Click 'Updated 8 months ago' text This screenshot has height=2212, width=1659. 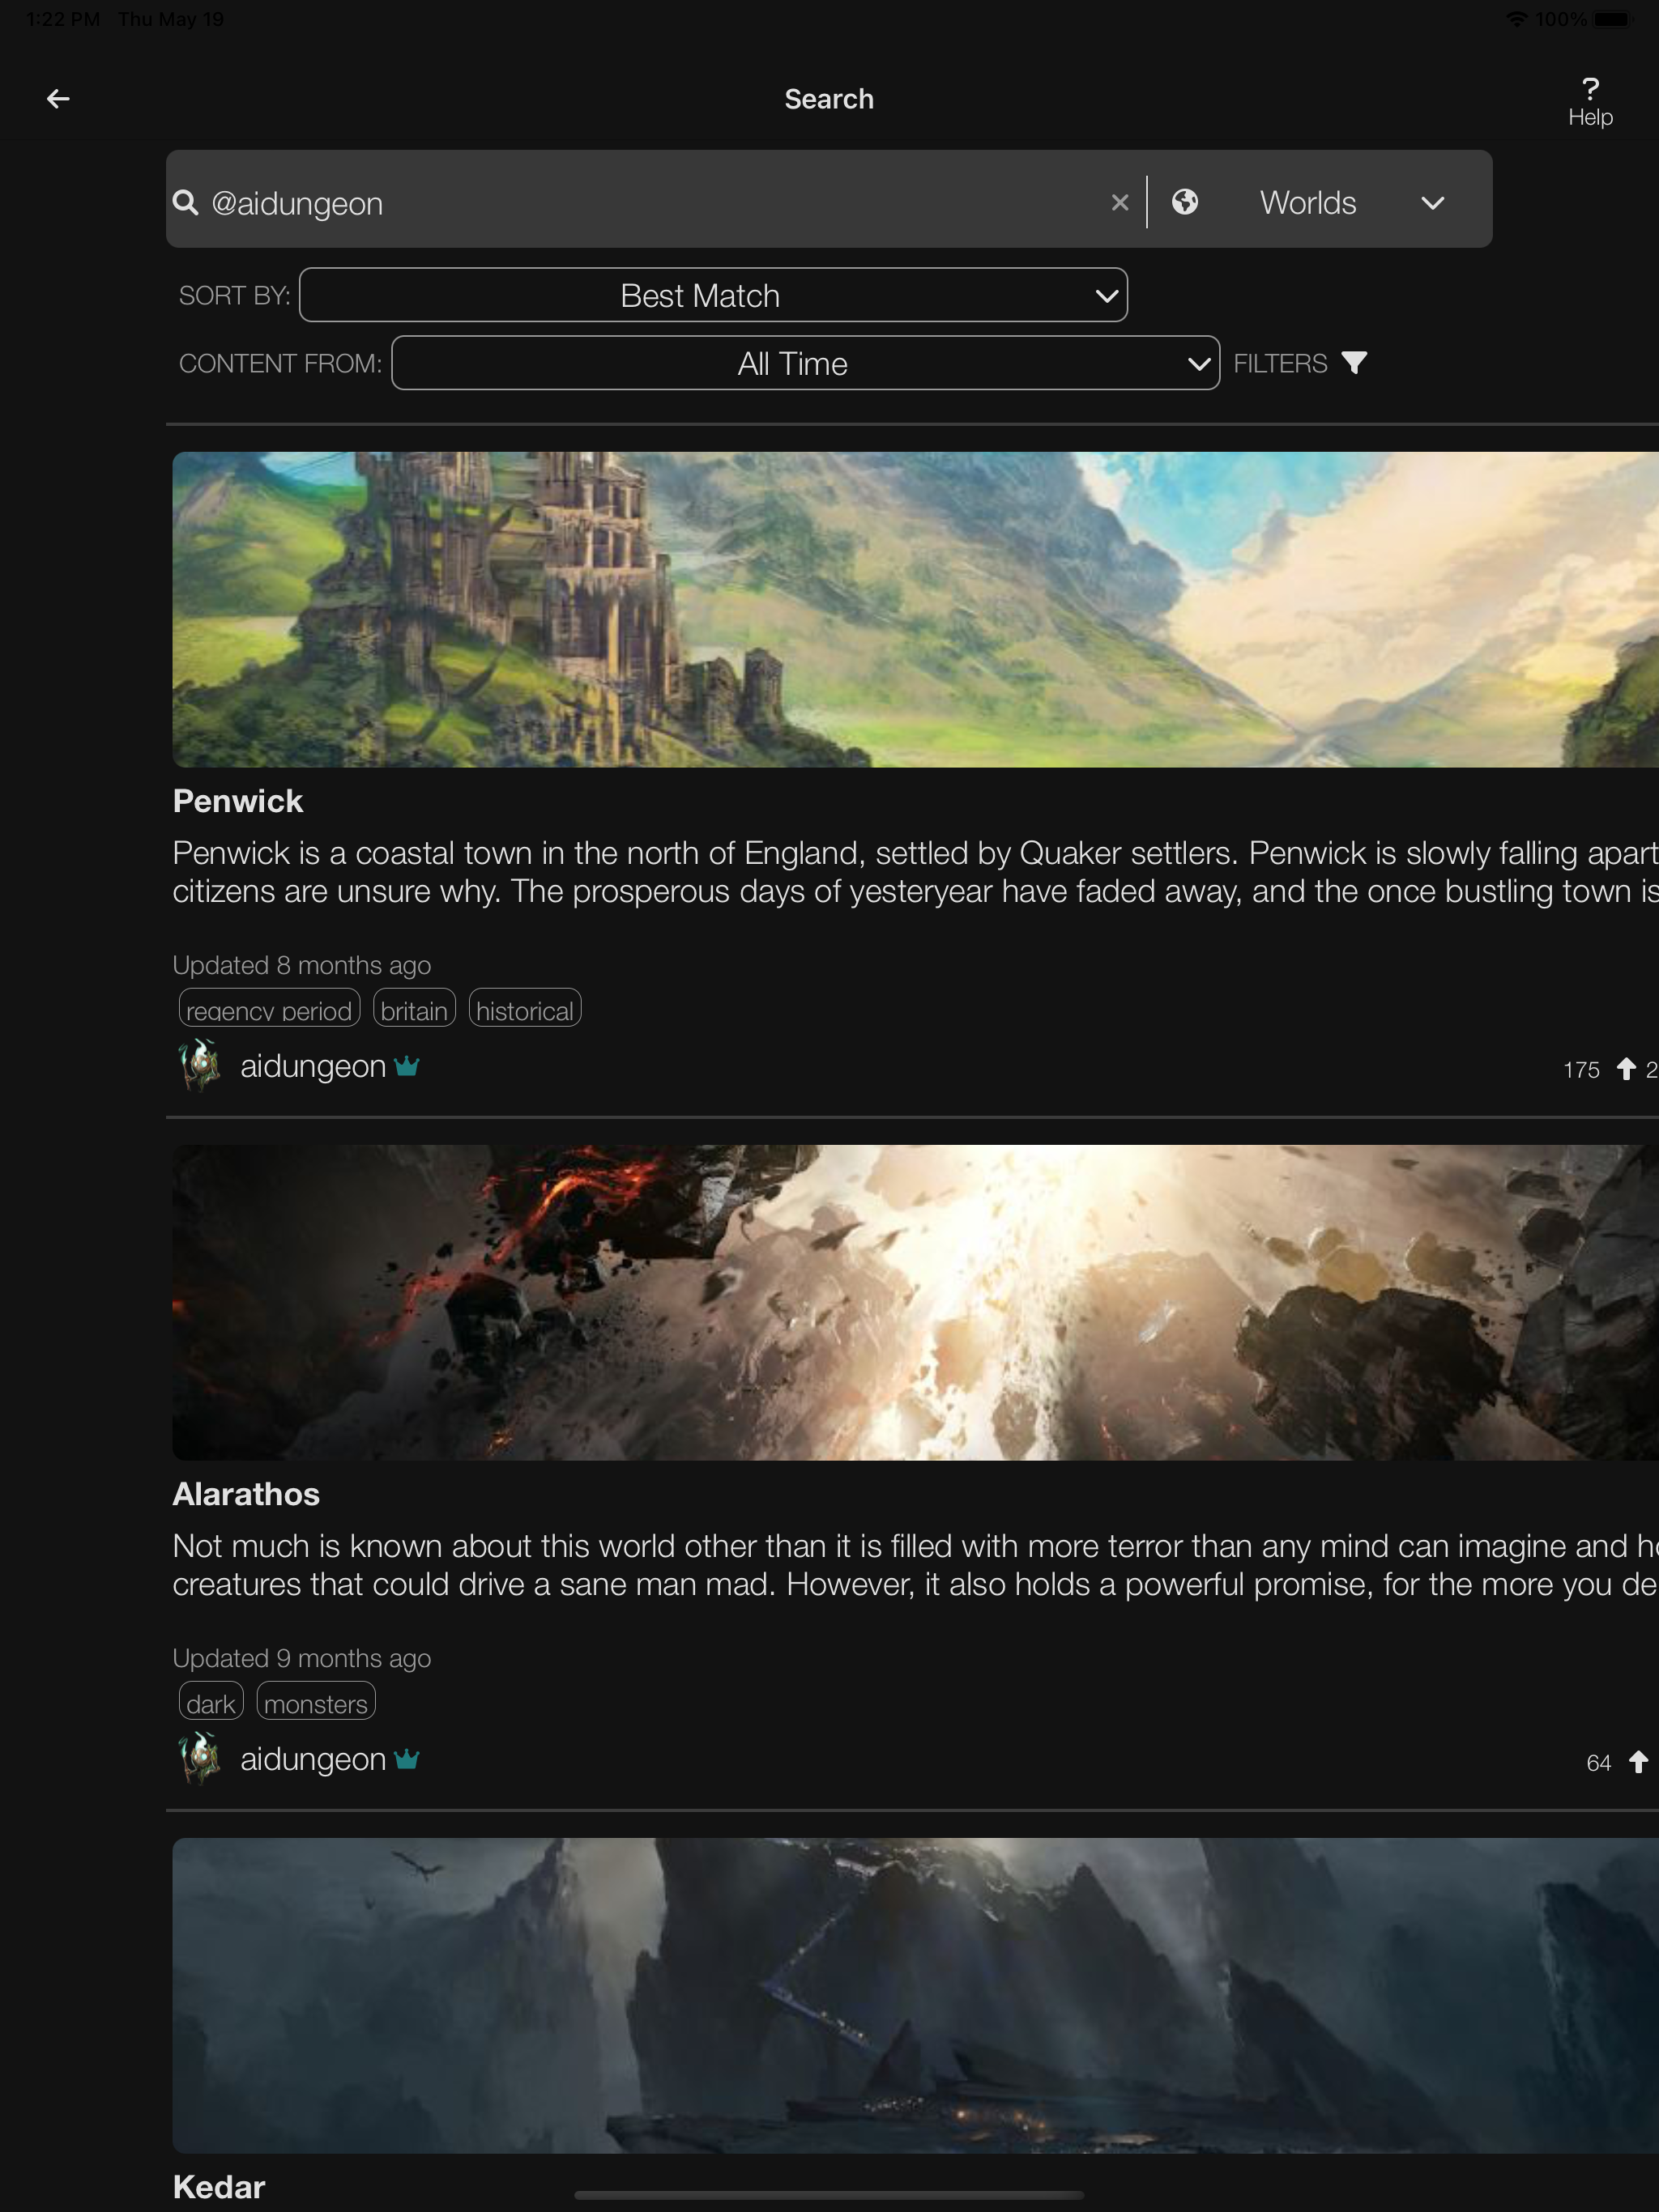click(301, 965)
